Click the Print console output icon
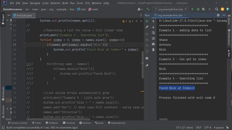 [153, 44]
